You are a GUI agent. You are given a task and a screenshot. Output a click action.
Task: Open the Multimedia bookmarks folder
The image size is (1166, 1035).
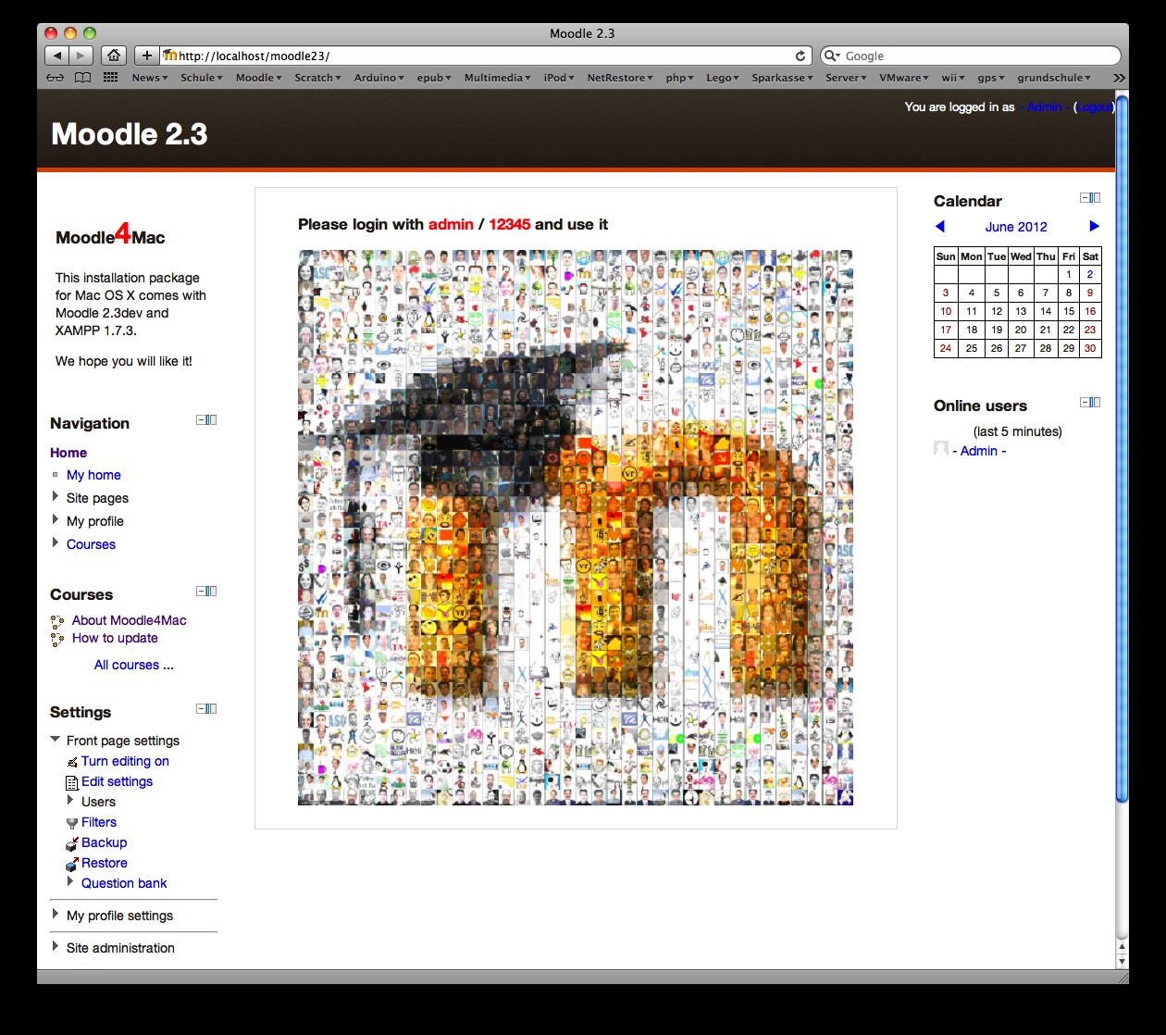click(x=498, y=78)
